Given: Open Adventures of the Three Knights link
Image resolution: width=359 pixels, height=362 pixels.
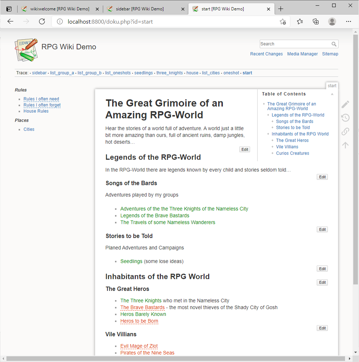Looking at the screenshot, I should (184, 209).
